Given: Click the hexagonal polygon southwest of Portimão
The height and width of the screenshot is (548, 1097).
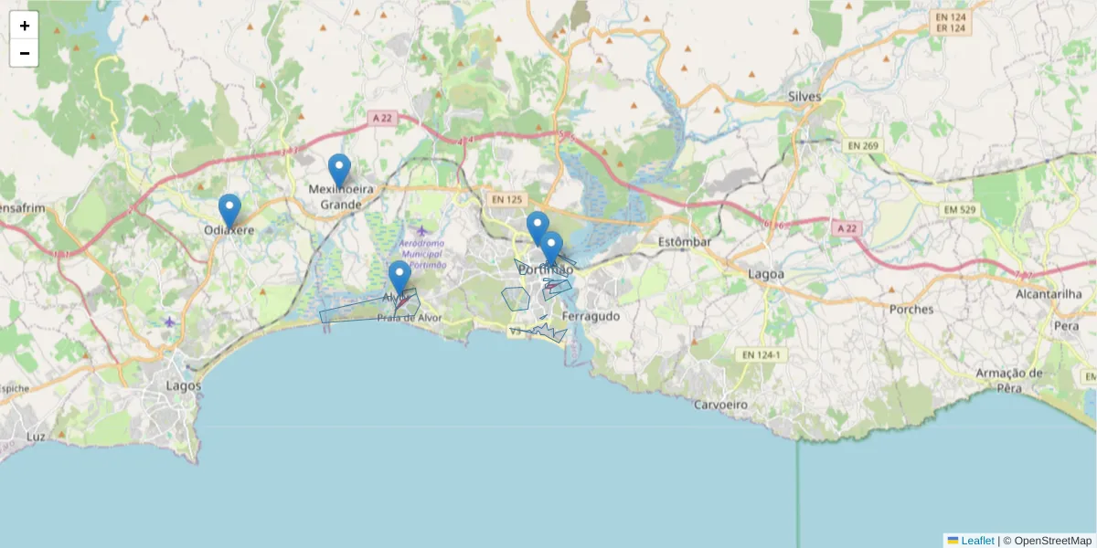Looking at the screenshot, I should pyautogui.click(x=516, y=299).
